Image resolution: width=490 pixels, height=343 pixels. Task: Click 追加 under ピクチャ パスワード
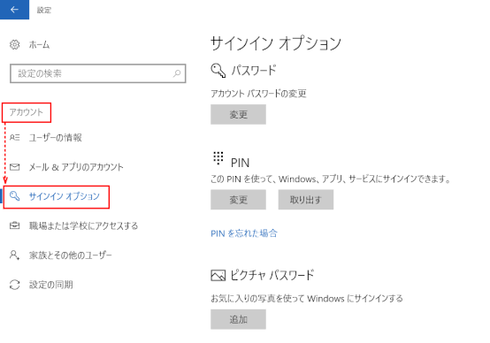coord(238,319)
